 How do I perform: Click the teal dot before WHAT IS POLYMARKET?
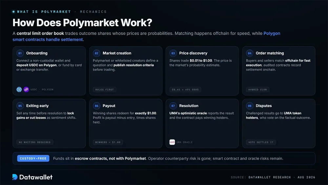(13, 12)
